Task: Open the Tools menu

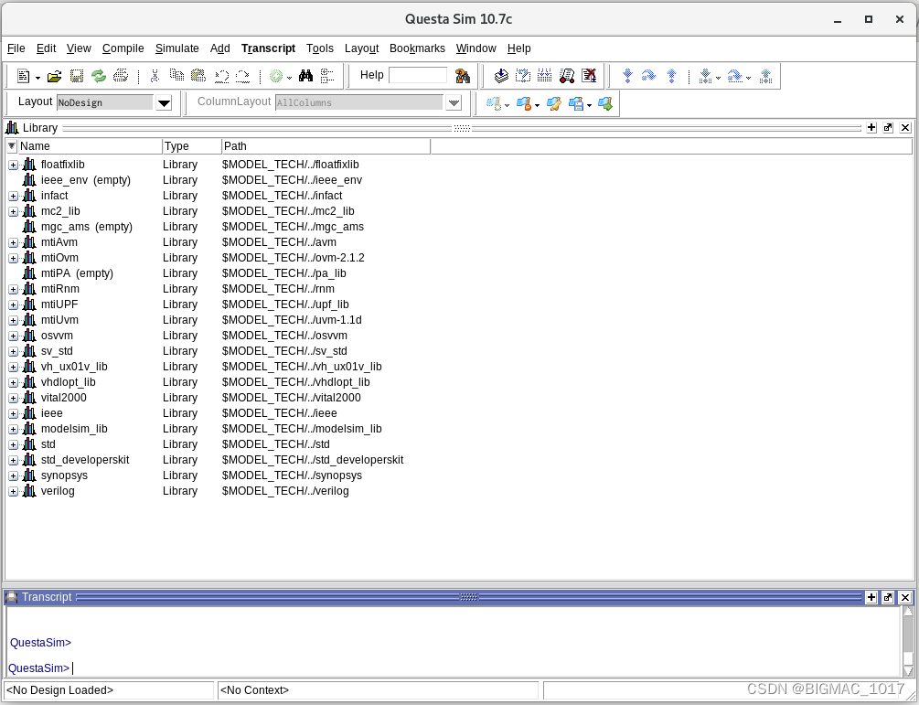Action: point(320,48)
